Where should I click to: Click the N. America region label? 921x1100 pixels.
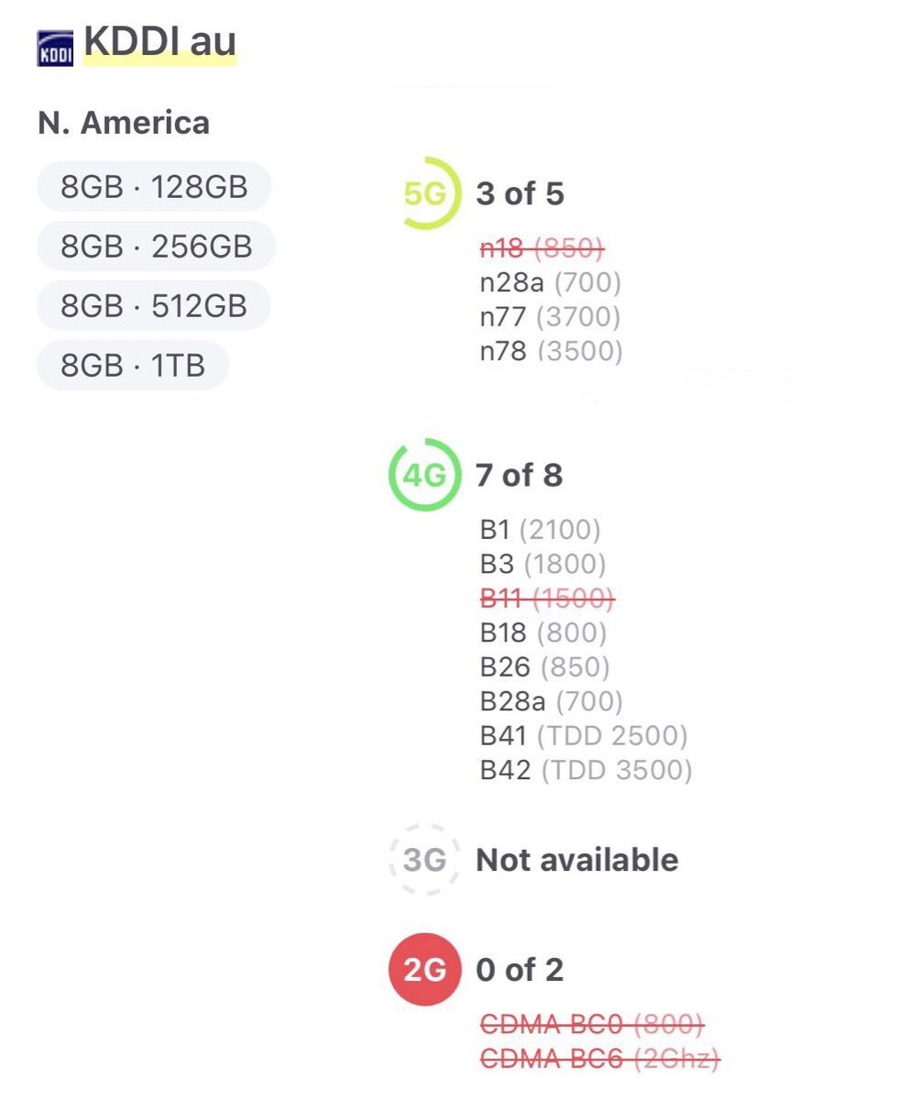click(124, 123)
